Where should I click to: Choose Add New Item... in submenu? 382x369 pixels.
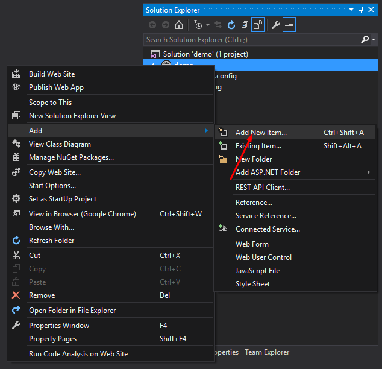tap(295, 132)
